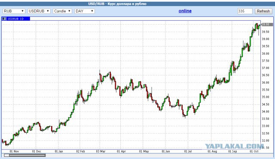Viewport: 275px width, 159px height.
Task: Open the DAY timeframe dropdown
Action: [x=85, y=11]
